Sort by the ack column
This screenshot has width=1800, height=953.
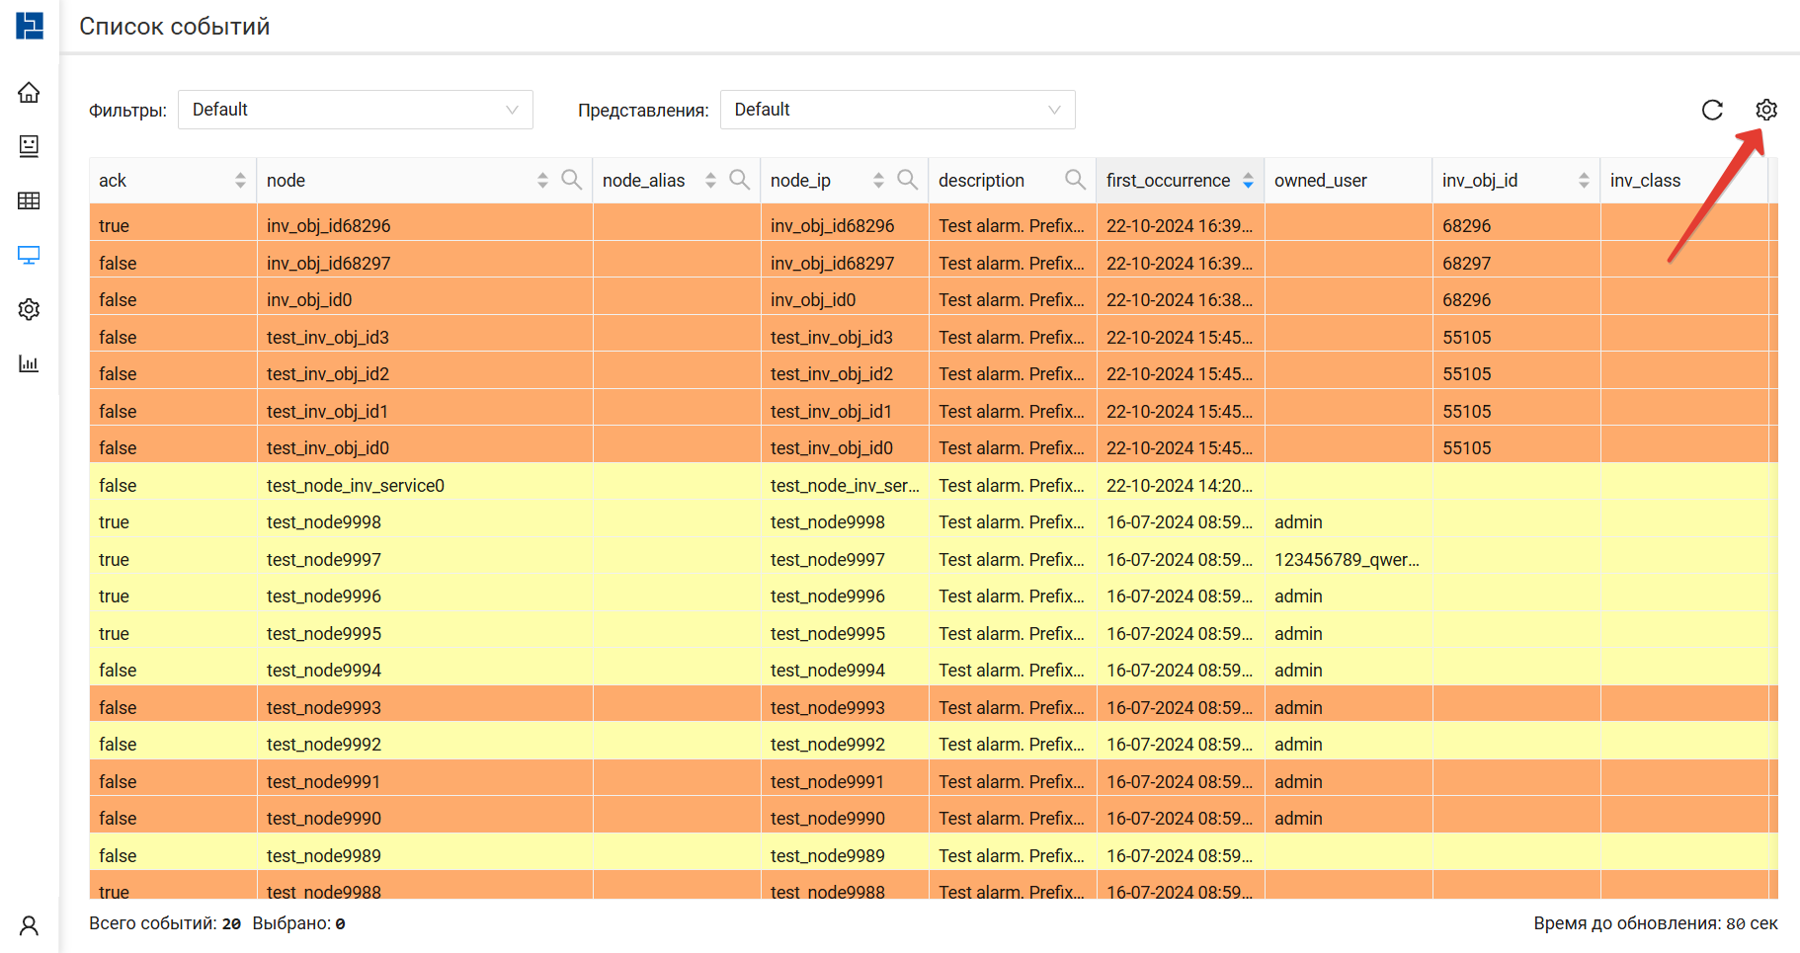tap(240, 180)
